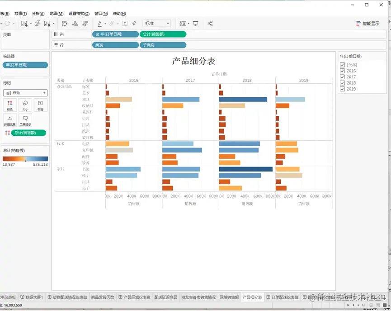Open the 颜色 color mark card
This screenshot has height=311, width=391.
10,105
